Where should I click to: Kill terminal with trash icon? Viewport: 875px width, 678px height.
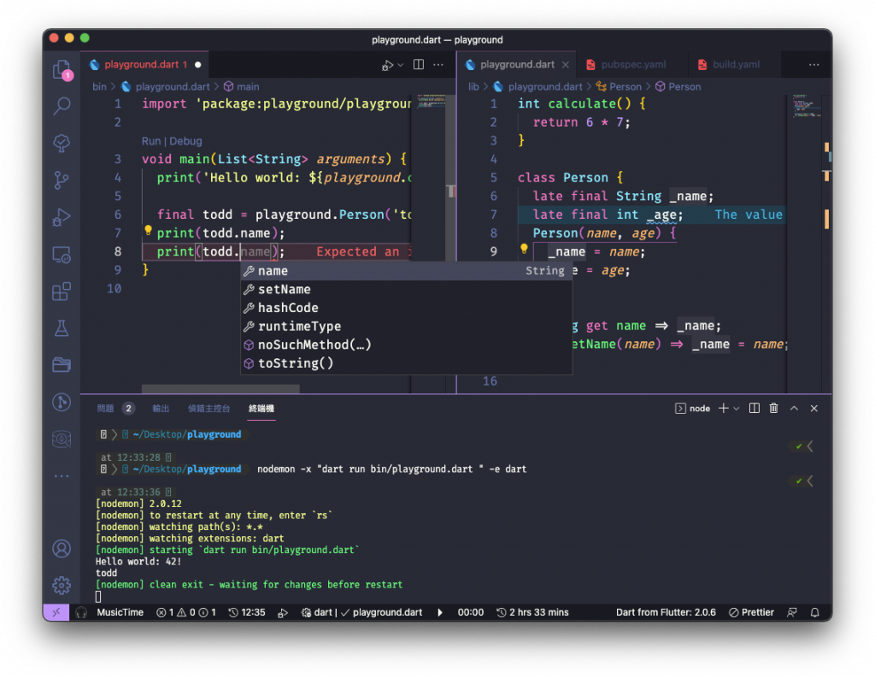click(773, 408)
